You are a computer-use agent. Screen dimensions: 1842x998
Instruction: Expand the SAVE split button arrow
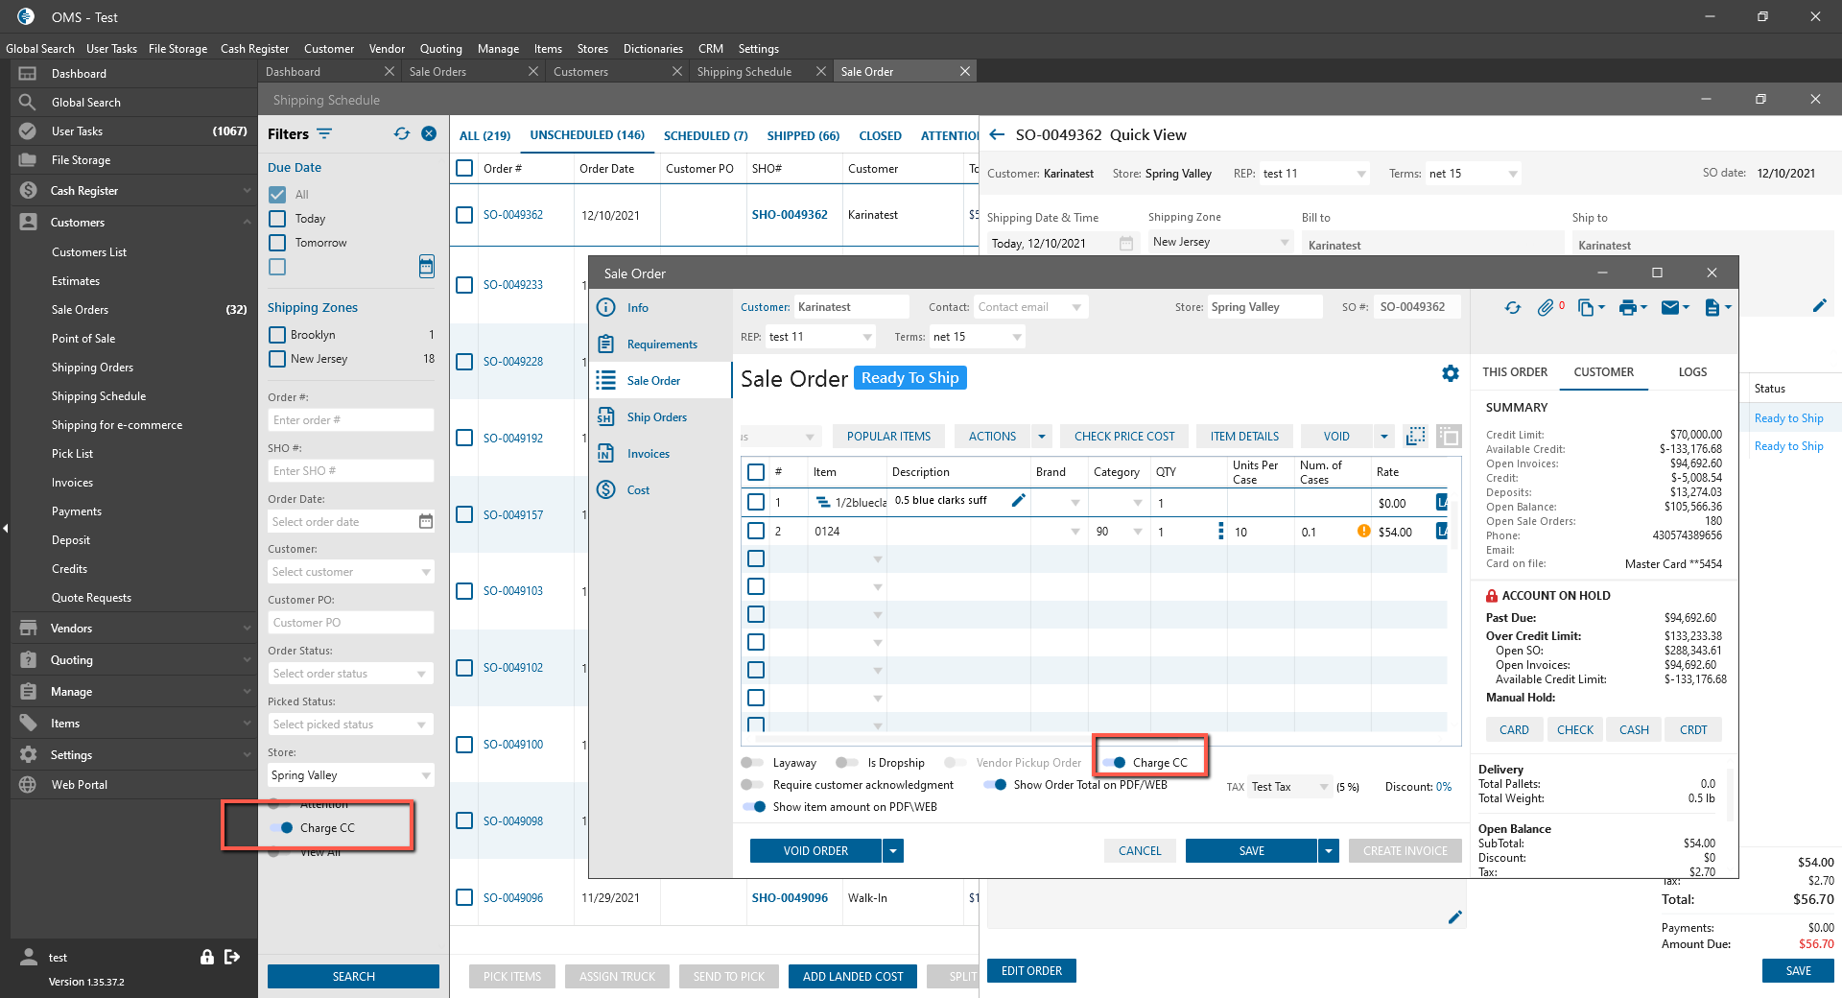point(1329,851)
